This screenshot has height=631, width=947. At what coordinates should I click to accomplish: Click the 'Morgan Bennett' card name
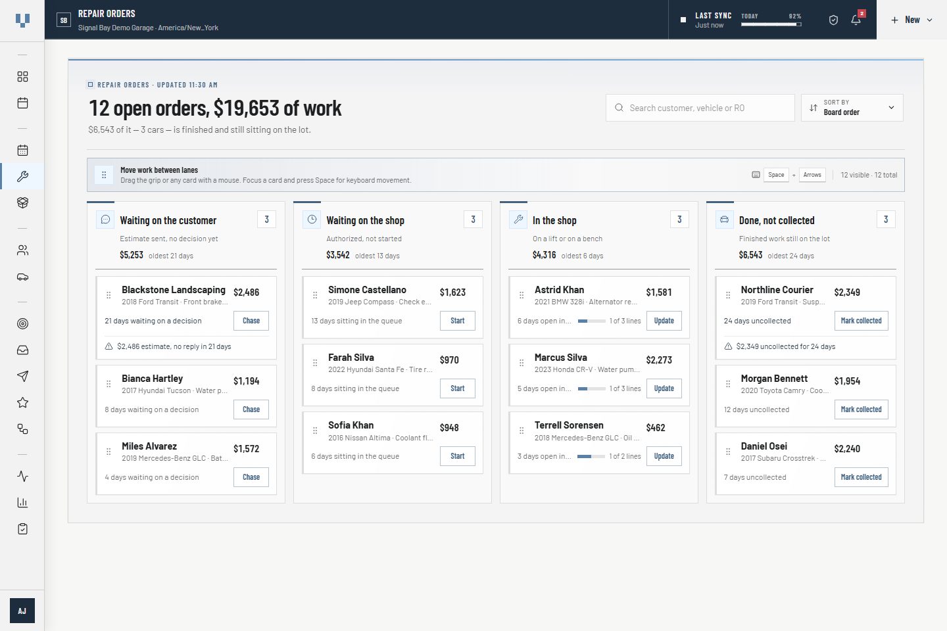pos(774,379)
